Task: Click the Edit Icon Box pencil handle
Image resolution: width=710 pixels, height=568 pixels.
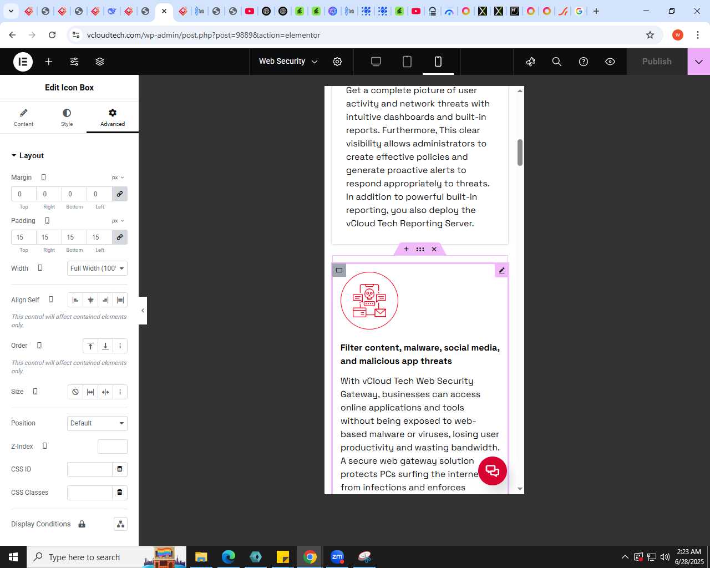Action: click(x=501, y=270)
